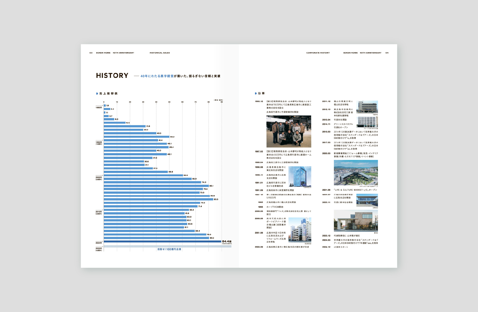Click the 2024年 axis label

pos(99,243)
